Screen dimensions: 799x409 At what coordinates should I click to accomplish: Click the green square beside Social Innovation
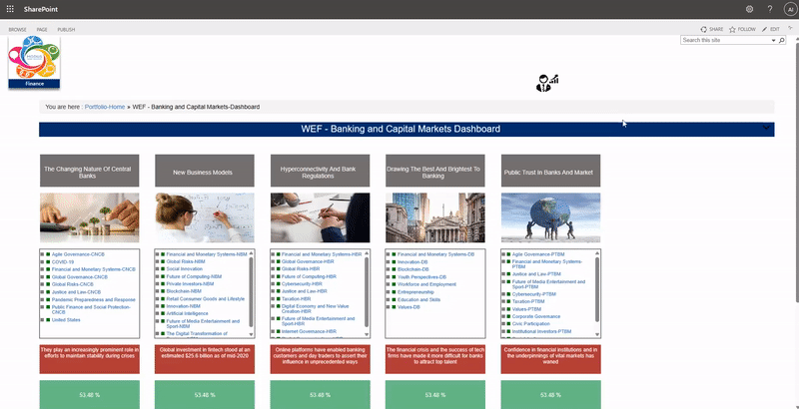click(x=163, y=269)
